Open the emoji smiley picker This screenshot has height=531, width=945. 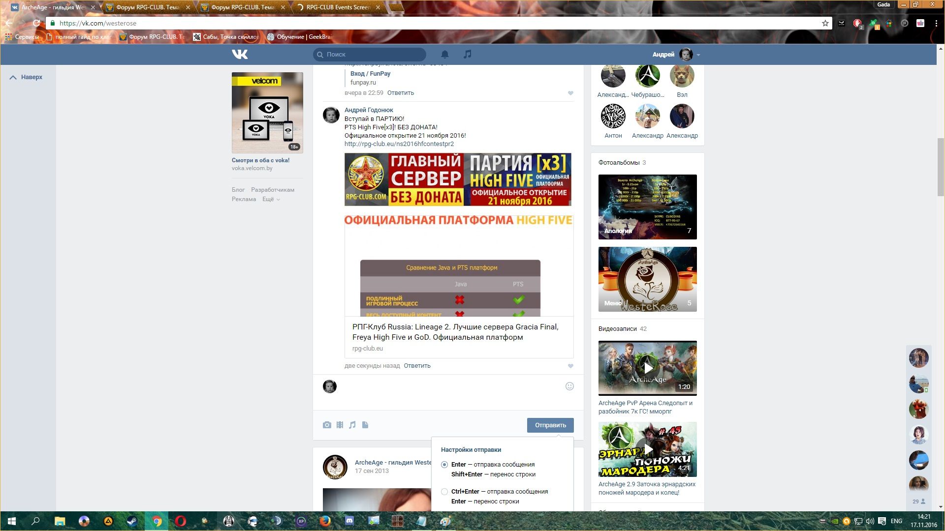point(569,386)
